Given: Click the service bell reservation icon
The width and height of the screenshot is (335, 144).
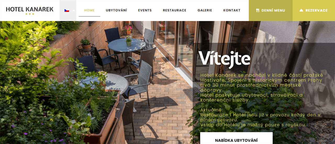Looking at the screenshot, I should click(301, 10).
